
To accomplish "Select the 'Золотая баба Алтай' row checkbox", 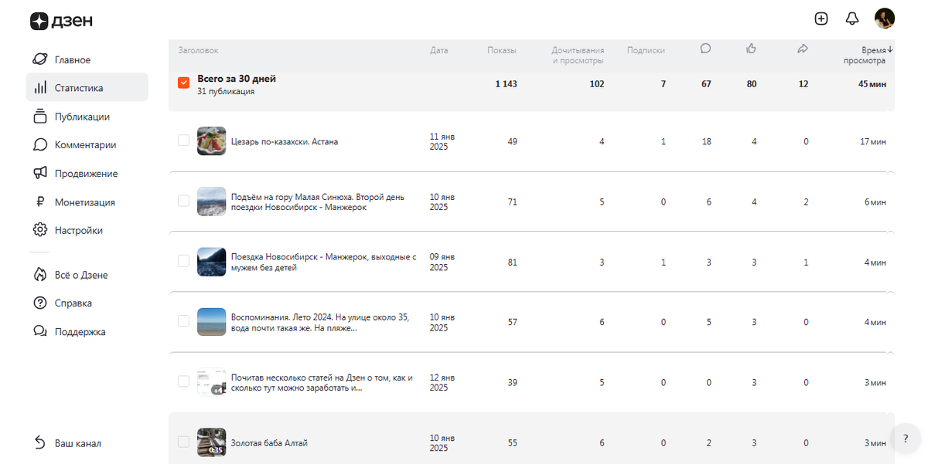I will 183,442.
